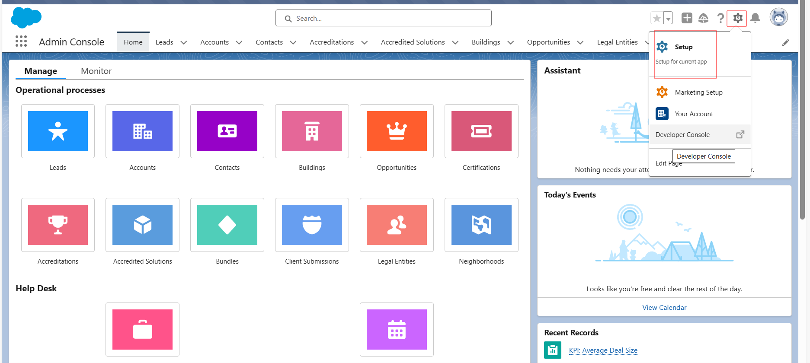Select Marketing Setup from the menu
Viewport: 810px width, 363px height.
coord(698,92)
